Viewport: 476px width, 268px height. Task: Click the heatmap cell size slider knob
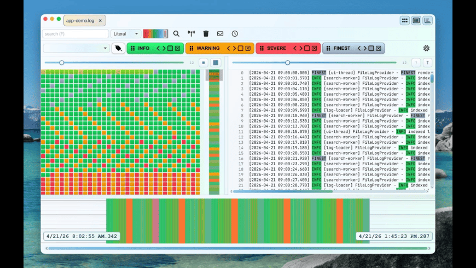click(62, 62)
